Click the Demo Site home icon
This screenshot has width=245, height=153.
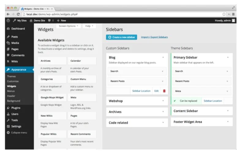tap(31, 21)
